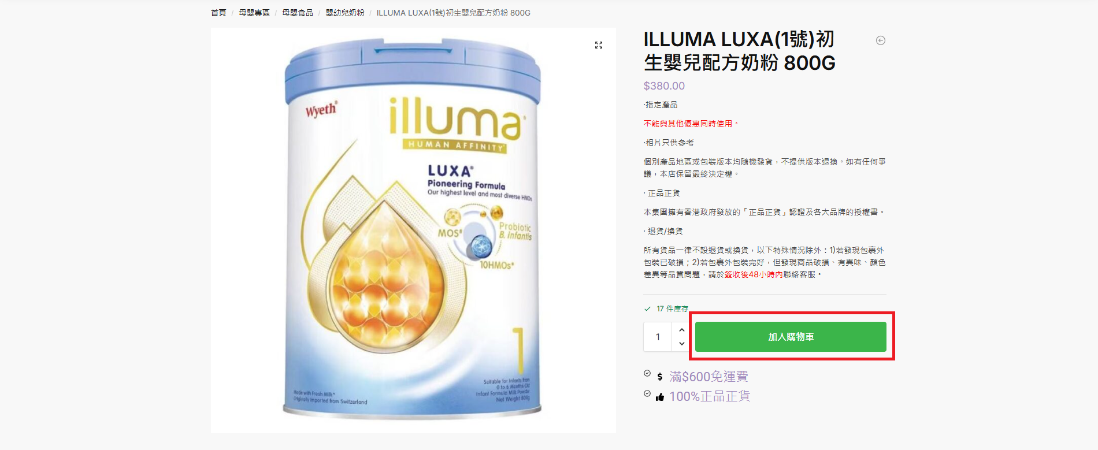Click the green checkmark beside 17 件庫存
Screen dimensions: 1098x450
[x=647, y=308]
